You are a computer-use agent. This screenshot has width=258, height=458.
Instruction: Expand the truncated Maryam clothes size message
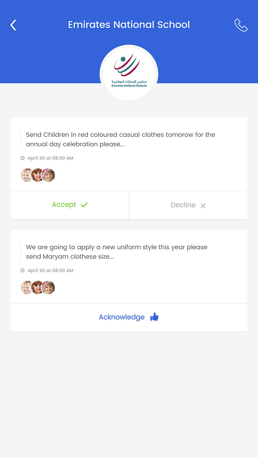click(117, 252)
